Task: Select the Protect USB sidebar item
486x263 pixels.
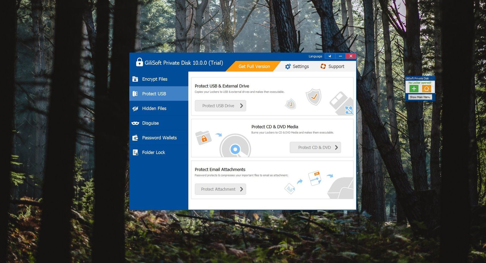Action: (159, 94)
